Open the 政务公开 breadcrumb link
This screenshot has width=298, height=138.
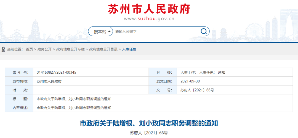pos(44,49)
